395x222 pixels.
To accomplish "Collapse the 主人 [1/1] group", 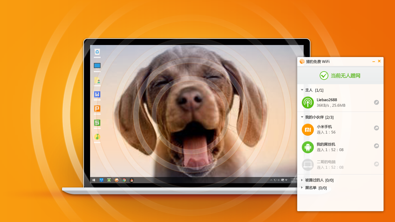I will coord(302,90).
